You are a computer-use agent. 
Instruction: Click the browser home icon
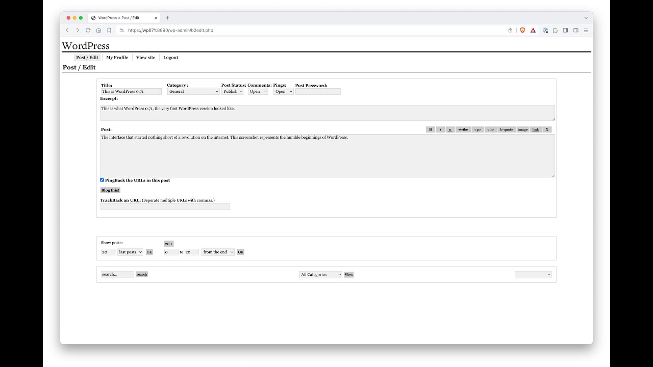coord(98,30)
